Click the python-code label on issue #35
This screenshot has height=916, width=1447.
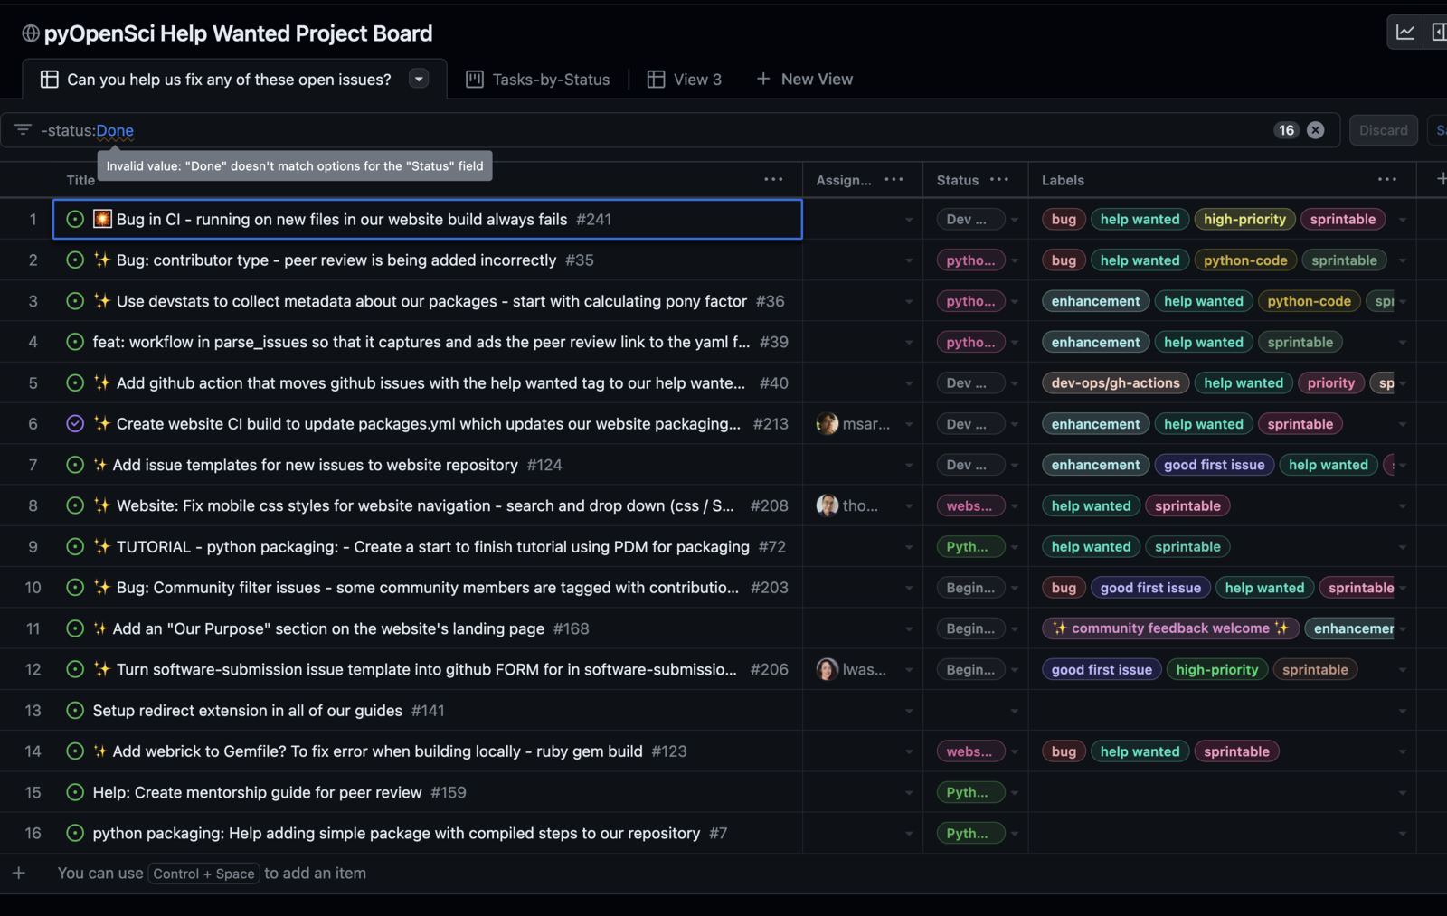[x=1245, y=260]
